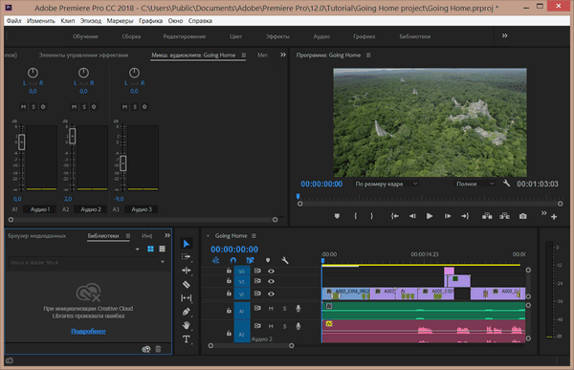Open the Браузер медиаданных tab

pyautogui.click(x=37, y=236)
